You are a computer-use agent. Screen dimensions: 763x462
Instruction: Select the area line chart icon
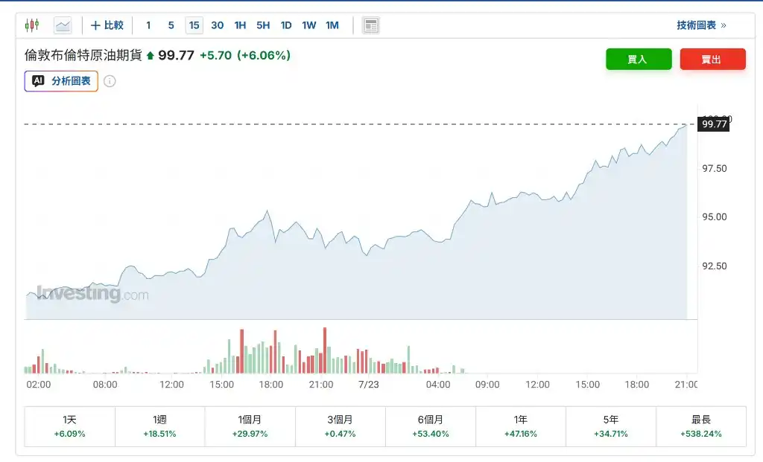click(x=63, y=25)
